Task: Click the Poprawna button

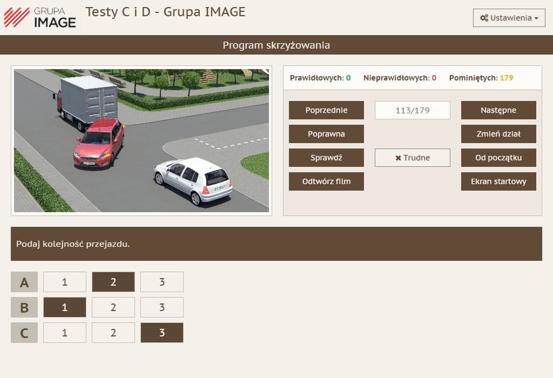Action: click(x=326, y=134)
